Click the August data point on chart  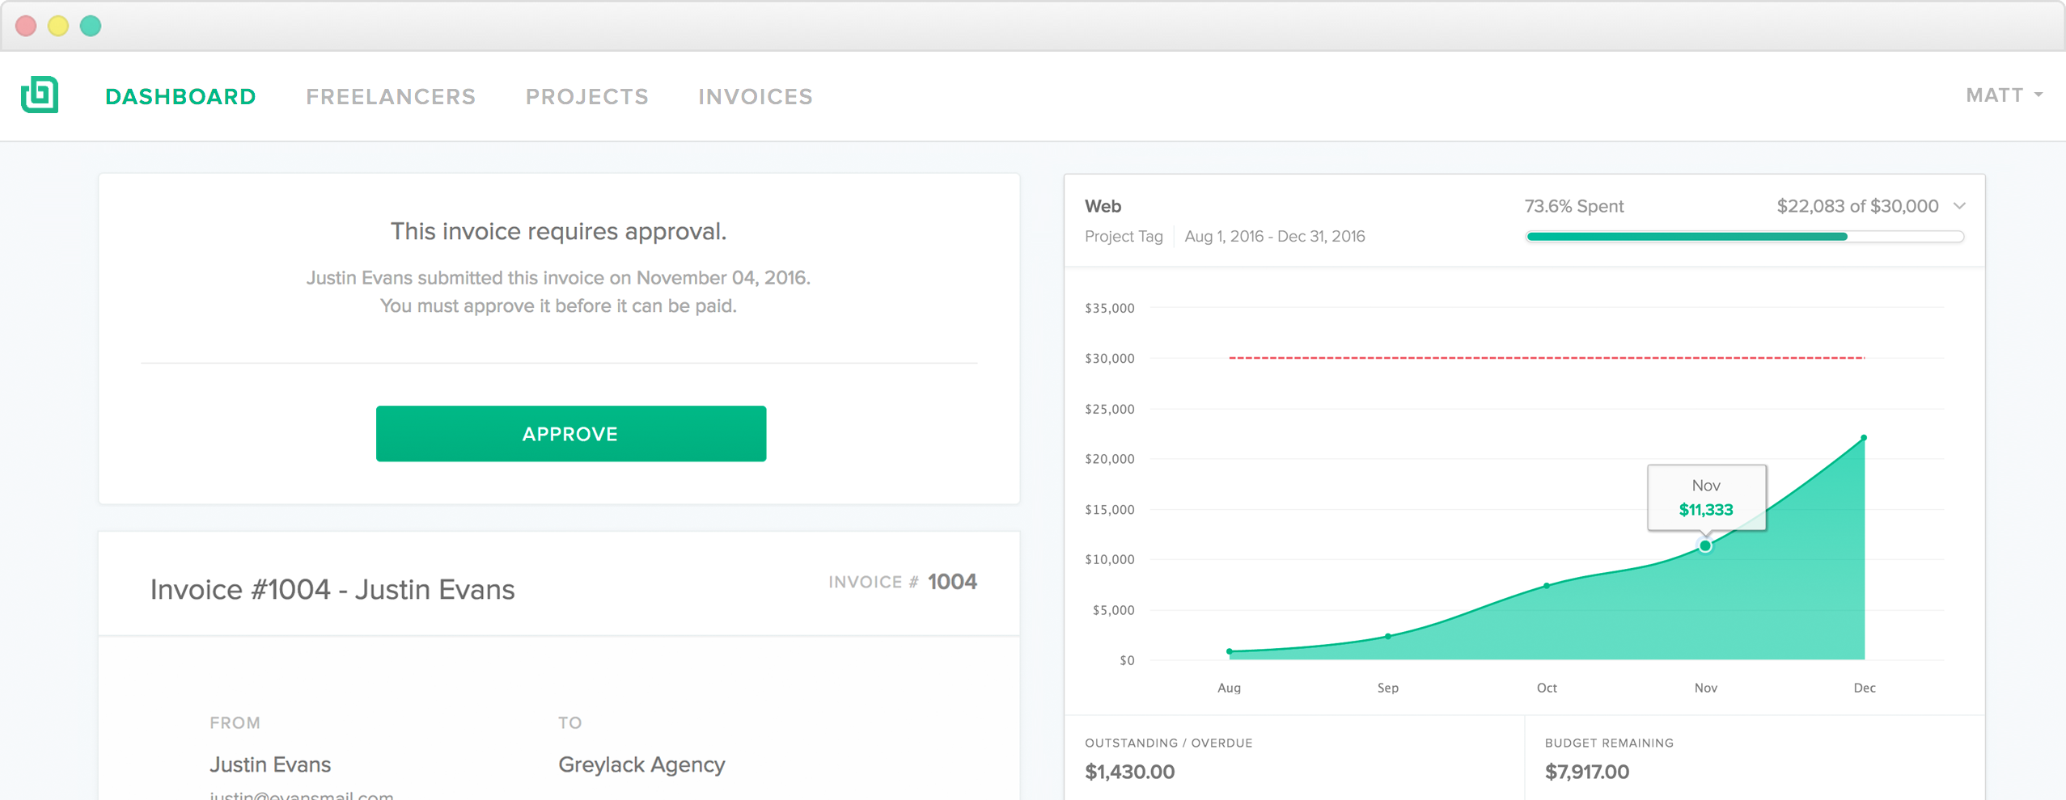pyautogui.click(x=1230, y=651)
